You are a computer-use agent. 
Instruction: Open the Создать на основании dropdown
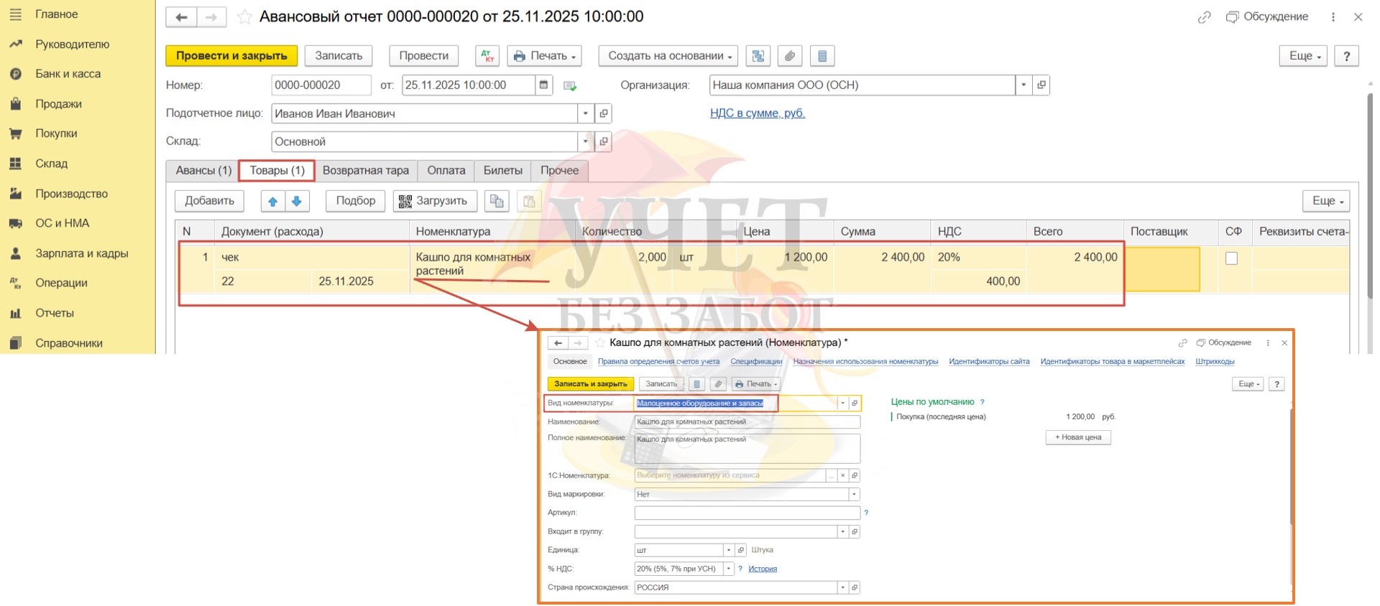pyautogui.click(x=669, y=56)
